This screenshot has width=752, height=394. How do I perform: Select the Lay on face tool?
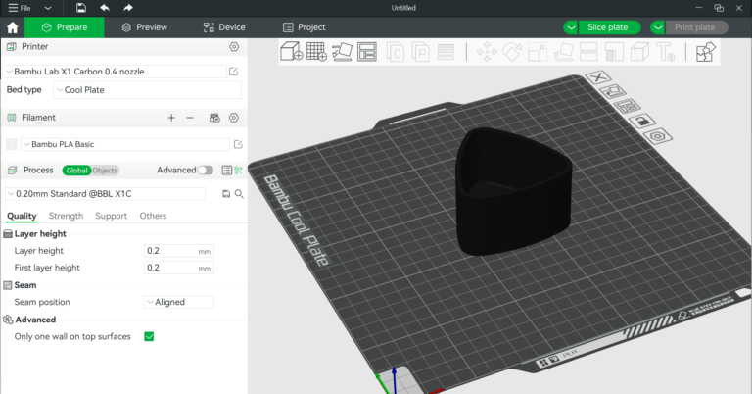pos(563,52)
